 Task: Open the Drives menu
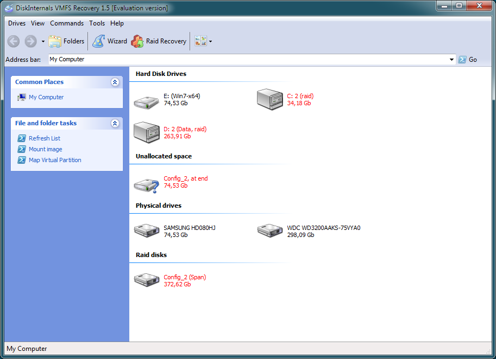click(x=17, y=23)
